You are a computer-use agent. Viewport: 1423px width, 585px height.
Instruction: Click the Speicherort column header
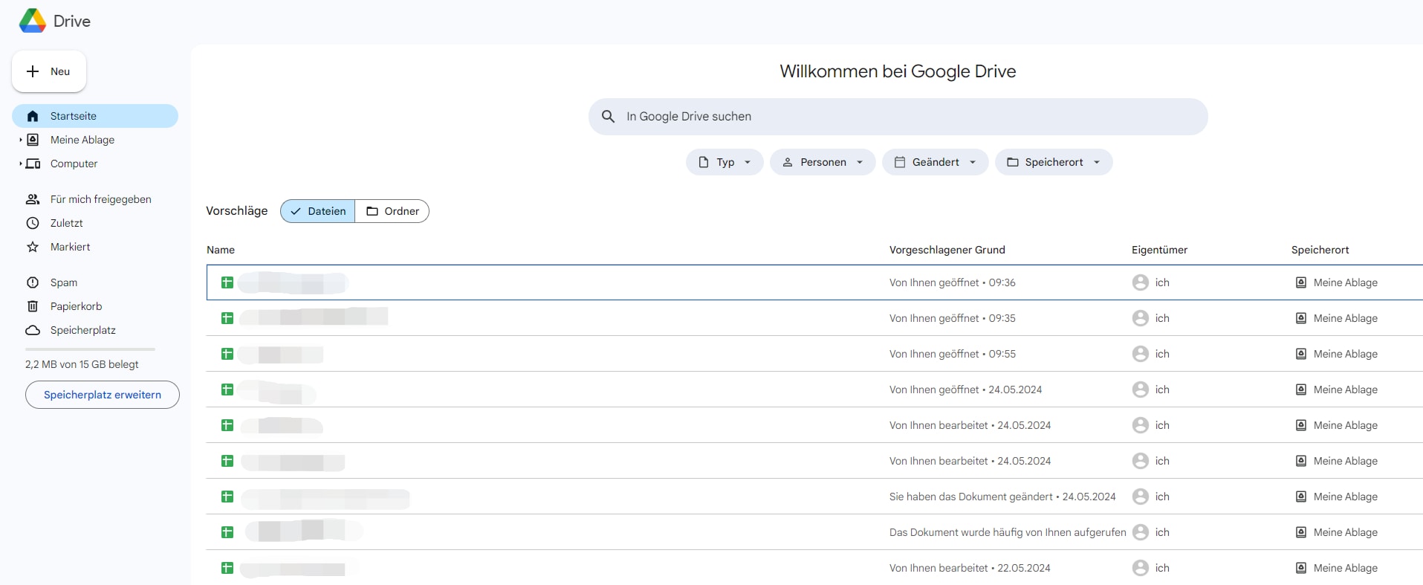(x=1320, y=250)
